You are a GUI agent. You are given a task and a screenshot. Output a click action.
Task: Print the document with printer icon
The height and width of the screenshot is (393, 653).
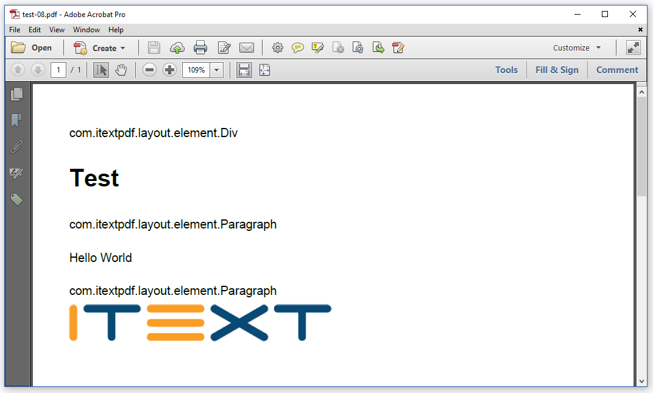200,48
